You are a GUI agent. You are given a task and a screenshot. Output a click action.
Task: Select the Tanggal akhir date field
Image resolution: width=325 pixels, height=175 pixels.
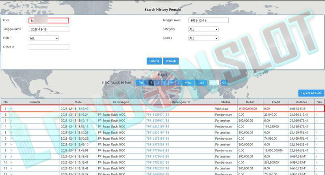click(49, 29)
